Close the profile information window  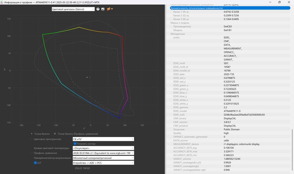[289, 2]
